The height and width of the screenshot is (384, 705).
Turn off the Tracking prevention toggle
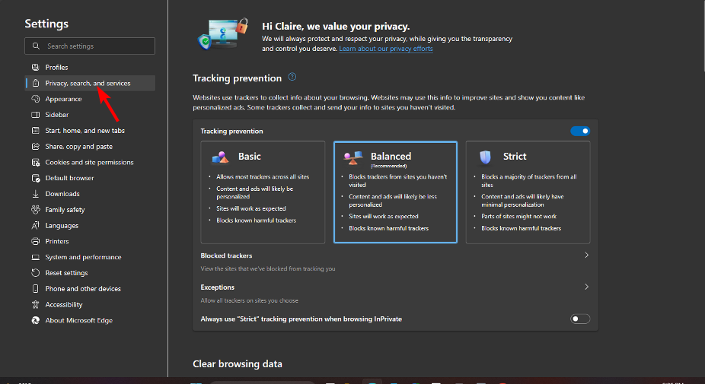[580, 131]
